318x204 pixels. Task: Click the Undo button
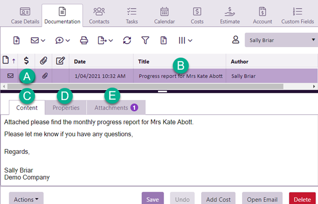(182, 199)
